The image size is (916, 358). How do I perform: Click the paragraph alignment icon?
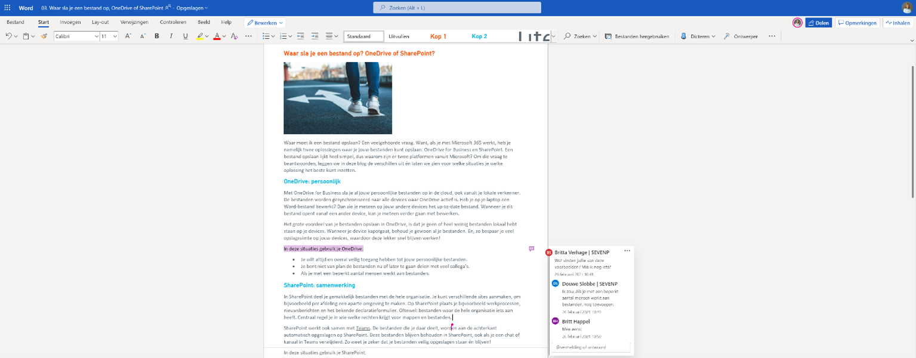[x=329, y=36]
